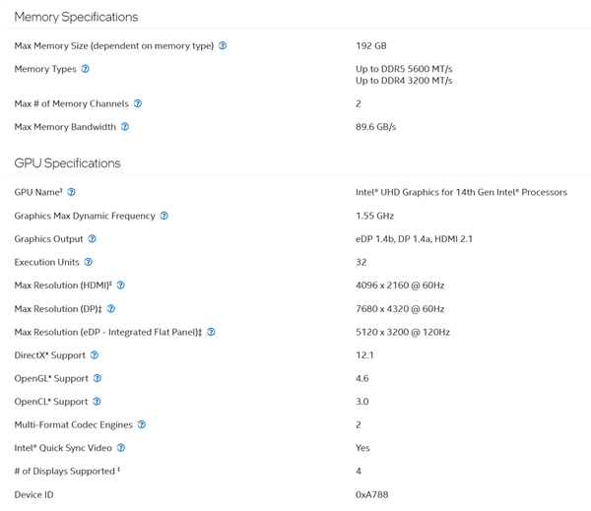591x511 pixels.
Task: Click help icon for Max Resolution (HDMI)
Action: (121, 286)
